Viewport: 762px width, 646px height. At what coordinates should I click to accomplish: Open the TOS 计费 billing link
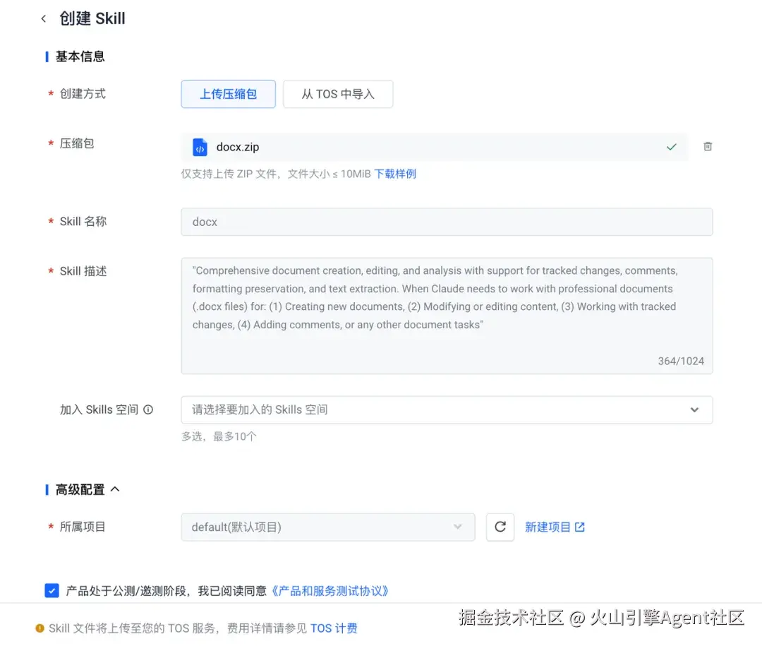[334, 628]
